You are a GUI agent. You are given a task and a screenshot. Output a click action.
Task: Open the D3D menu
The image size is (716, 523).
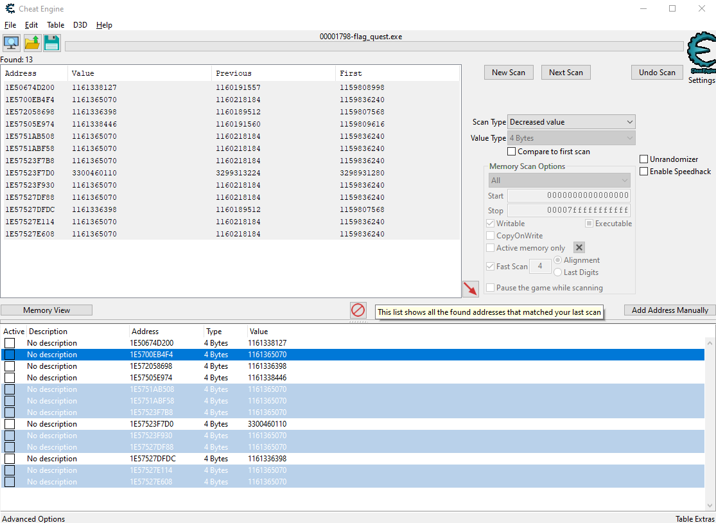pos(80,25)
